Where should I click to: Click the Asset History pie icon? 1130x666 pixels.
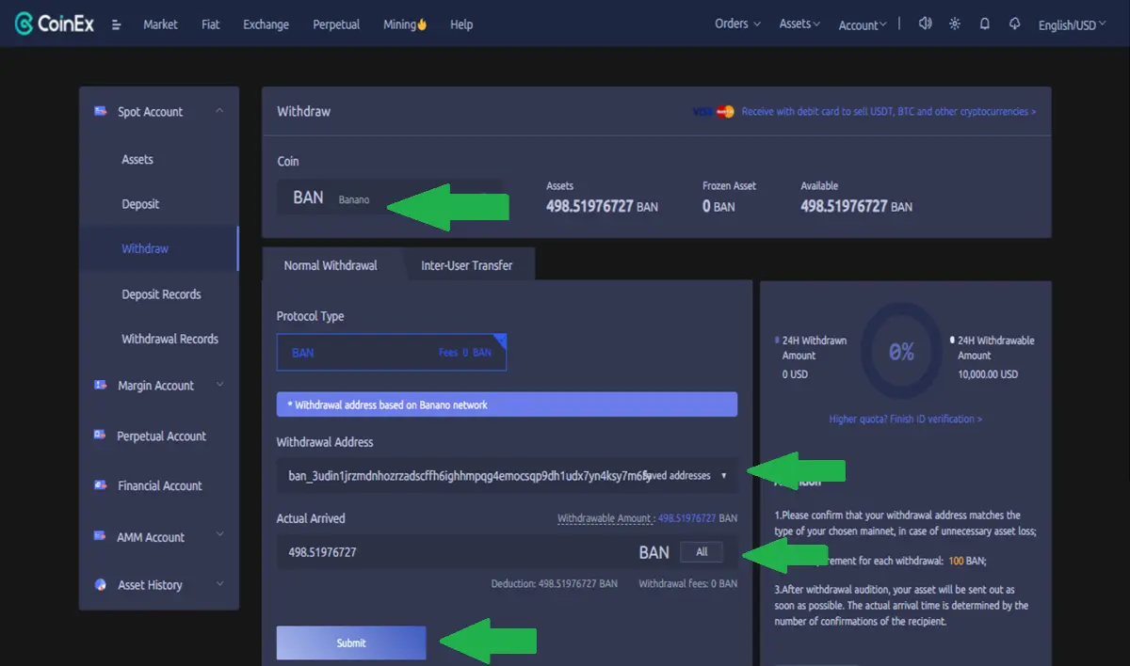click(101, 584)
